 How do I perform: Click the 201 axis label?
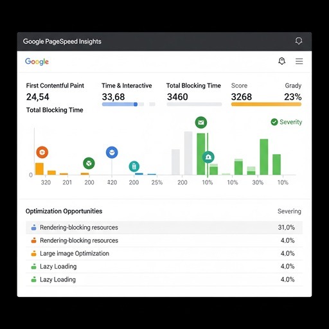point(67,182)
